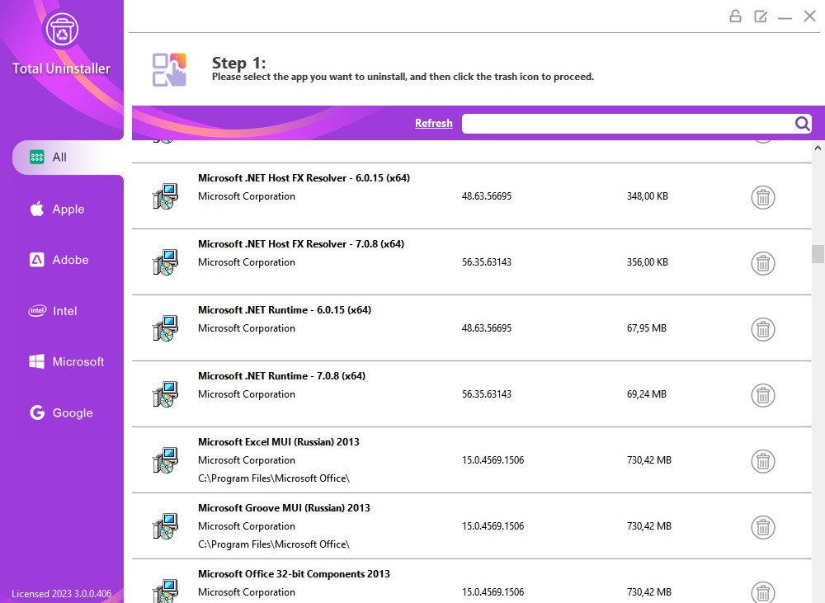Click the edit/feedback pencil icon in title bar

pos(761,16)
